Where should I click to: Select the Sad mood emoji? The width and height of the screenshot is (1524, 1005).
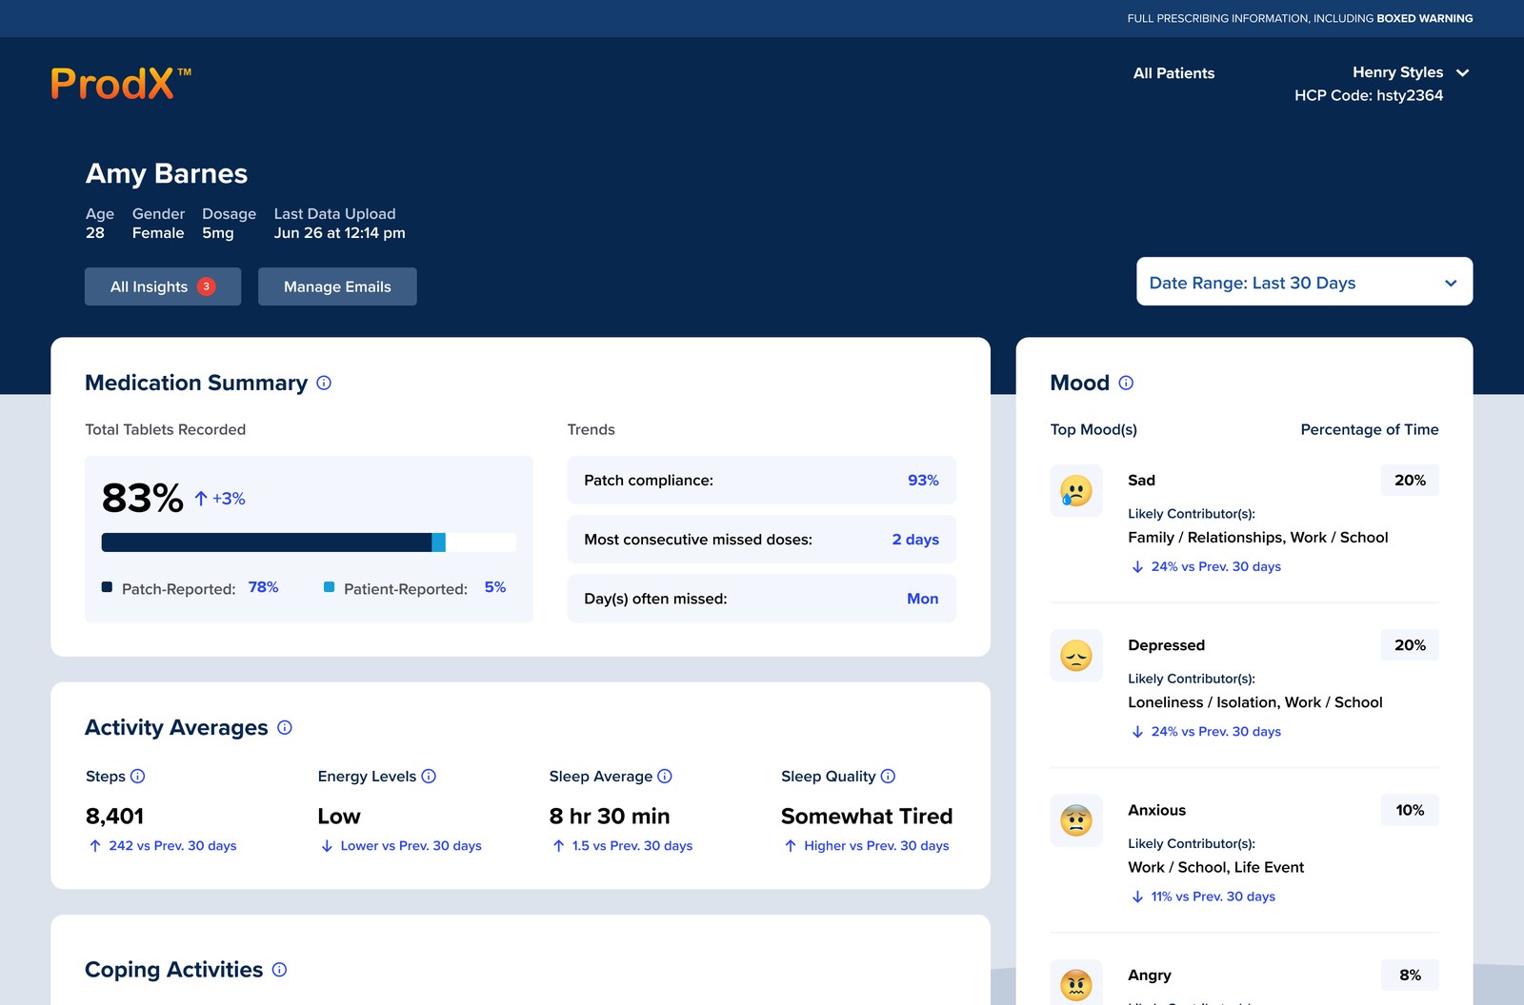[1076, 491]
